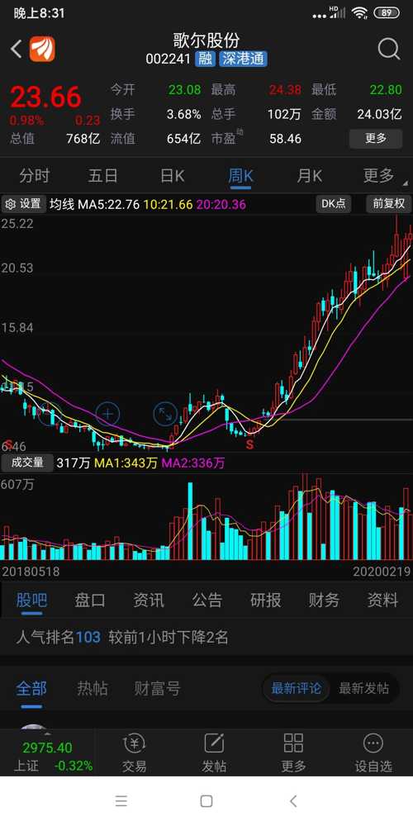Add stock via 设自选 icon
413x826 pixels.
pos(373,753)
